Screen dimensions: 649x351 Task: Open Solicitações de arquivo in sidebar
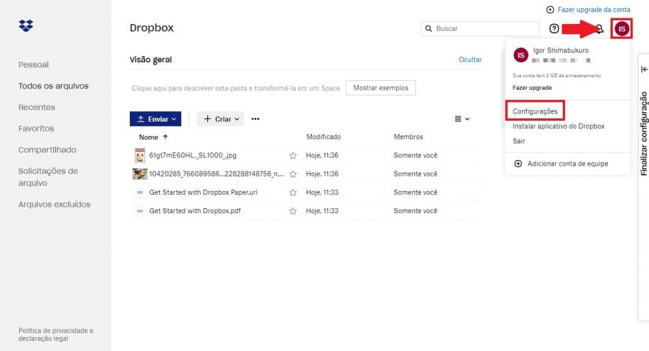[48, 176]
